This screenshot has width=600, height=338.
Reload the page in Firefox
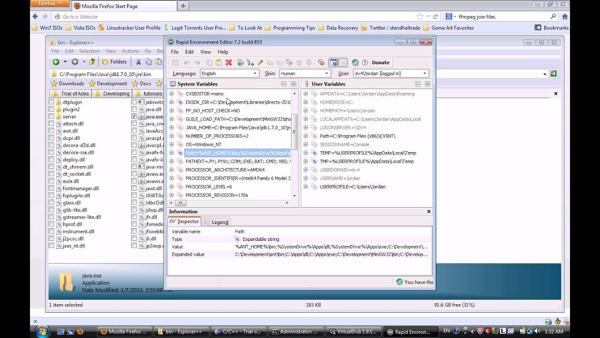(x=435, y=16)
